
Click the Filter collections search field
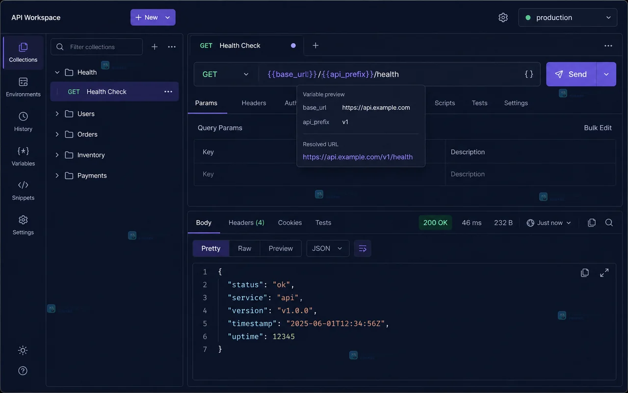(x=97, y=47)
